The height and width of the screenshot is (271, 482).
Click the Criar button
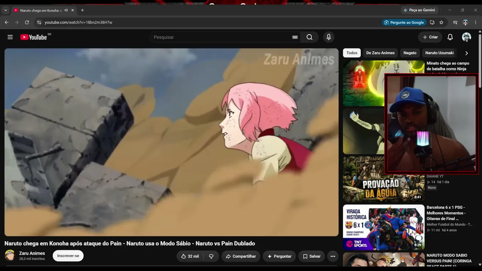coord(430,37)
